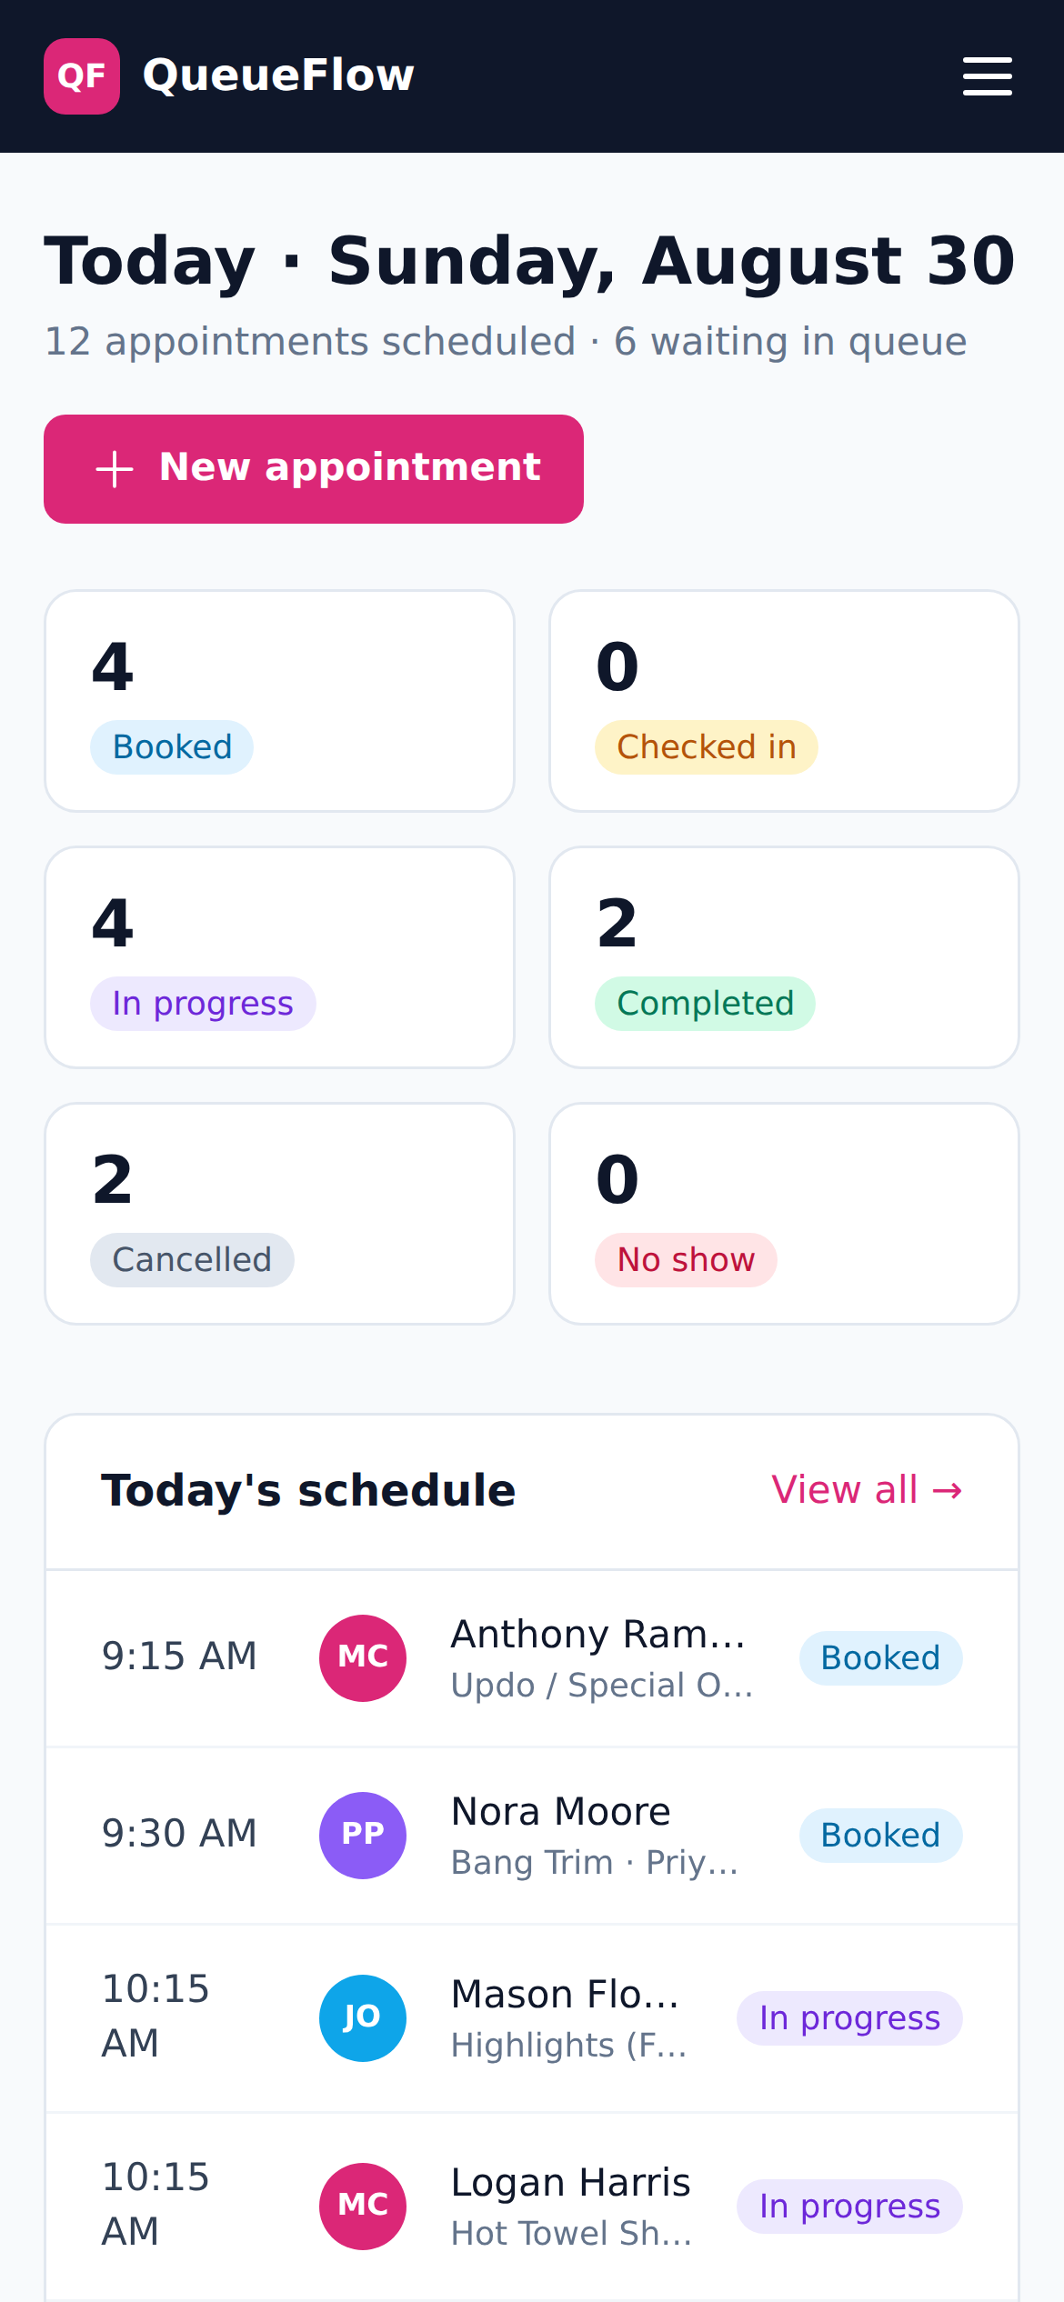1064x2302 pixels.
Task: Open Logan Harris's Hot Towel appointment
Action: (532, 2206)
